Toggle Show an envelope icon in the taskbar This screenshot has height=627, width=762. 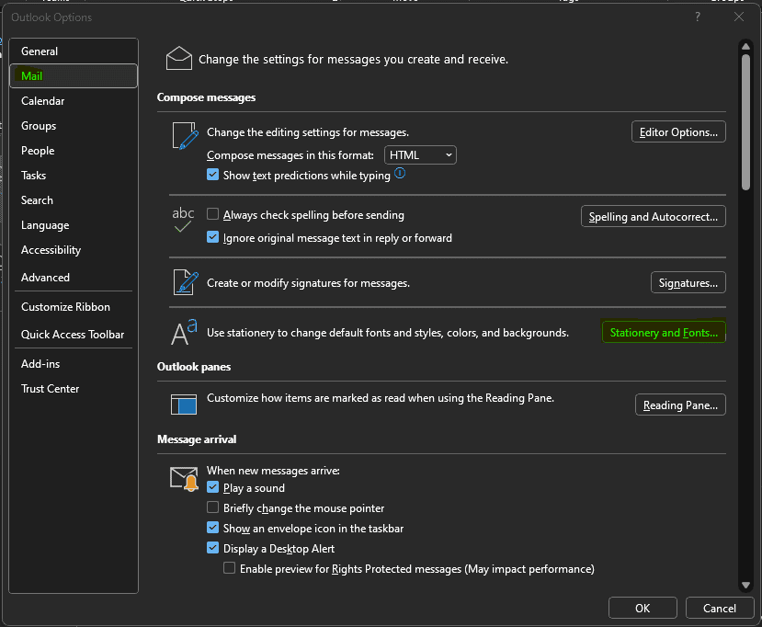tap(212, 528)
